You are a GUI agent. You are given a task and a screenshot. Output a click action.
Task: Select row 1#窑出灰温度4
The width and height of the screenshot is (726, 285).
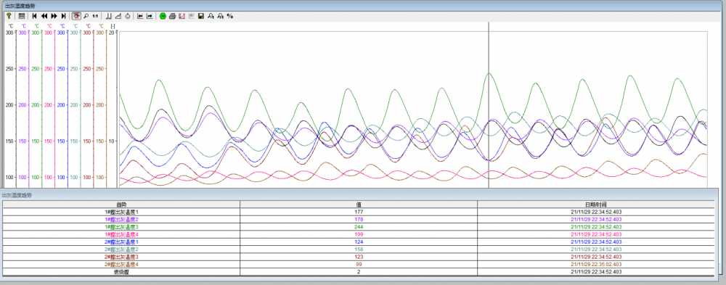coord(359,234)
